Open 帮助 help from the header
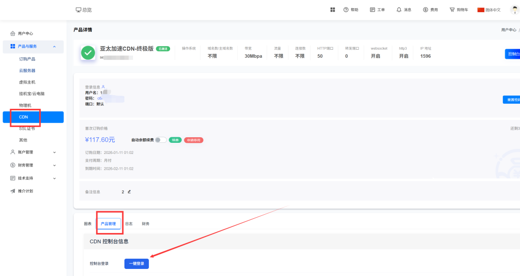The width and height of the screenshot is (520, 276). [x=351, y=10]
